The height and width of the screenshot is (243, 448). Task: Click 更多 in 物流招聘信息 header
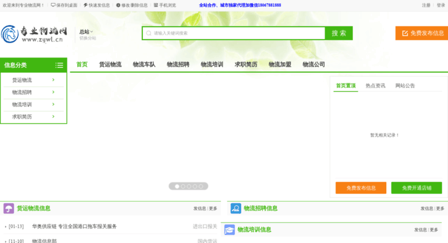pos(441,209)
